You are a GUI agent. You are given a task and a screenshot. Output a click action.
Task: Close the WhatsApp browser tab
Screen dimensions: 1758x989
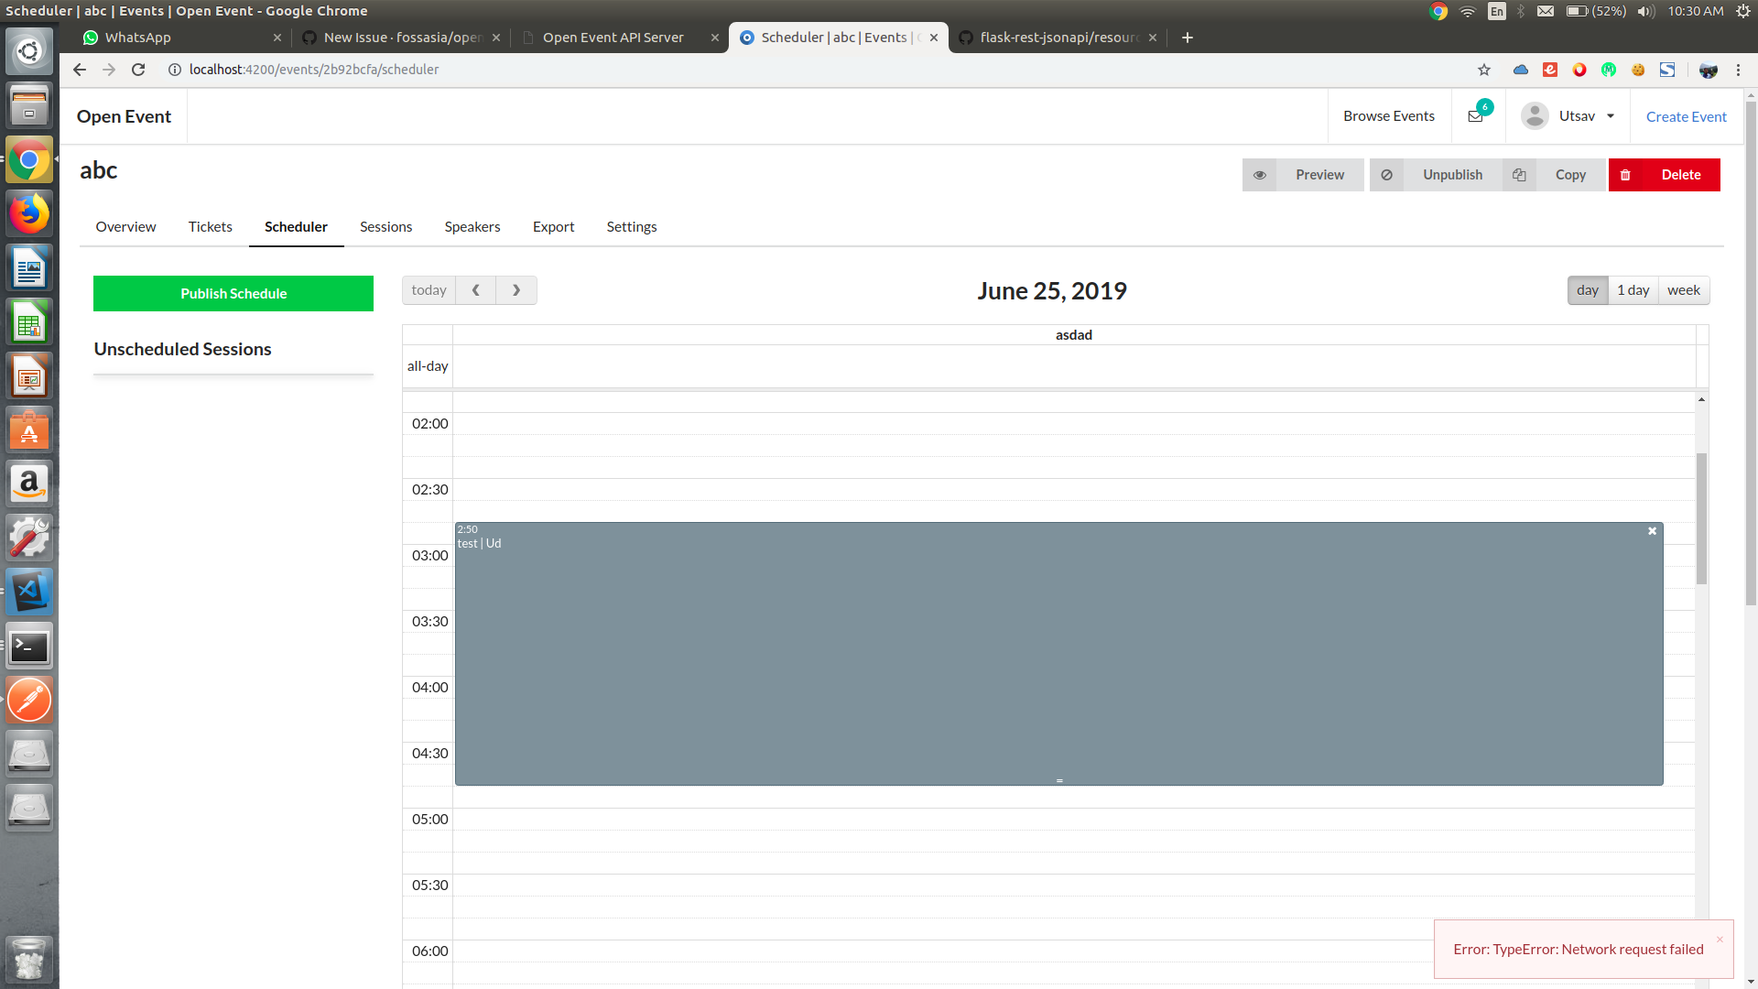(x=277, y=38)
